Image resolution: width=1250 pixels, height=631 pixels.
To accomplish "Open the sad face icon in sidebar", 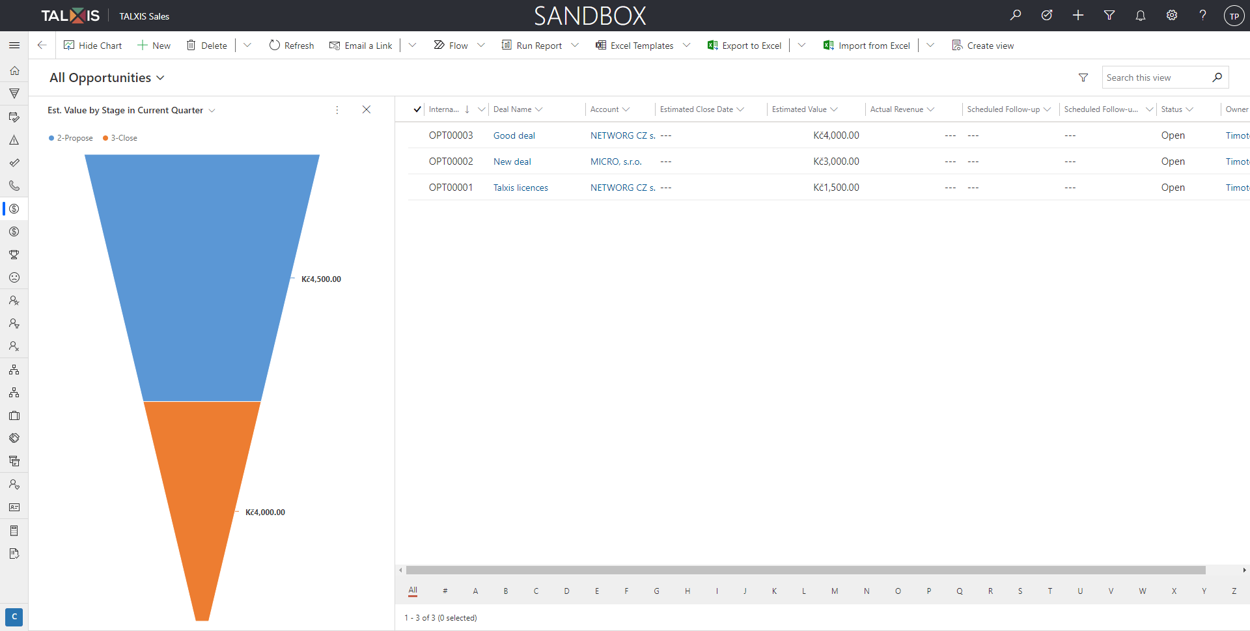I will pos(14,277).
